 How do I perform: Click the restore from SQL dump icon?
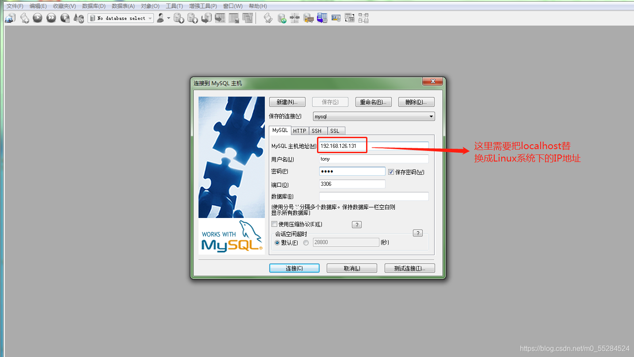[x=206, y=18]
